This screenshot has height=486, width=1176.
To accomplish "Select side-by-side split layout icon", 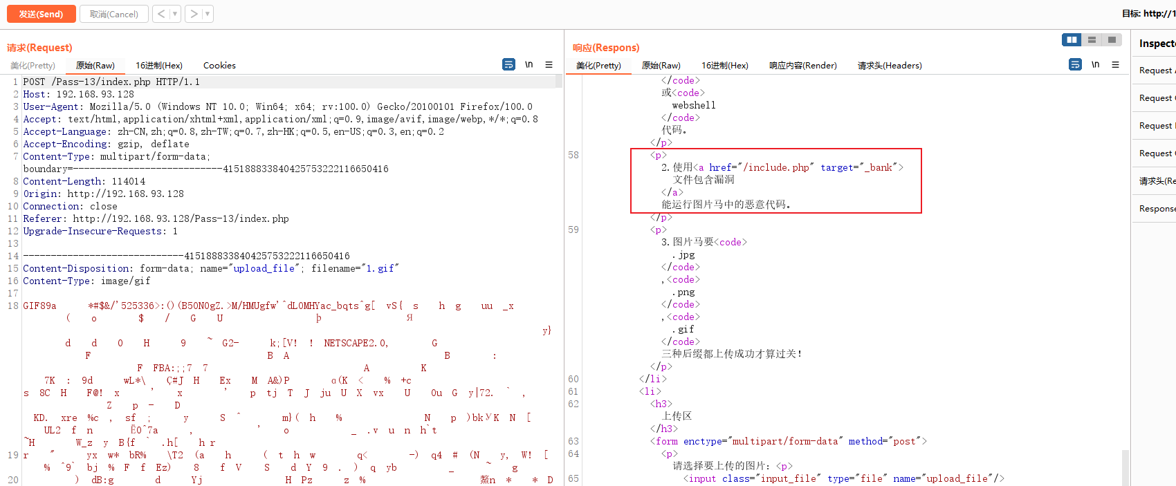I will click(x=1072, y=40).
